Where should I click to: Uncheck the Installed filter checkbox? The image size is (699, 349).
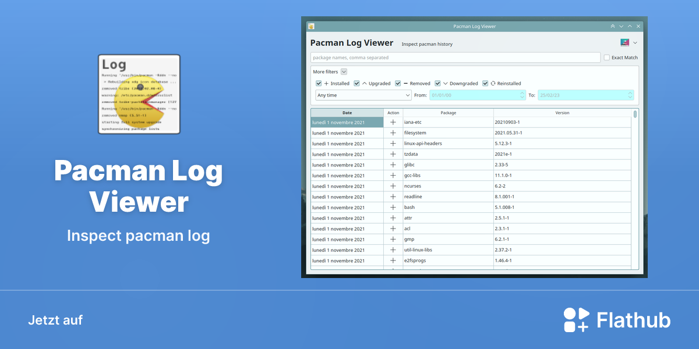coord(319,83)
